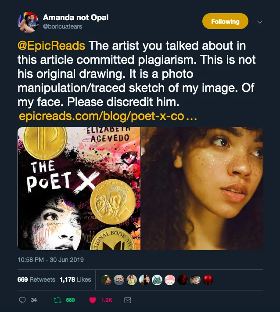Click the @boricuatears handle
Viewport: 280px width, 312px height.
click(x=62, y=26)
